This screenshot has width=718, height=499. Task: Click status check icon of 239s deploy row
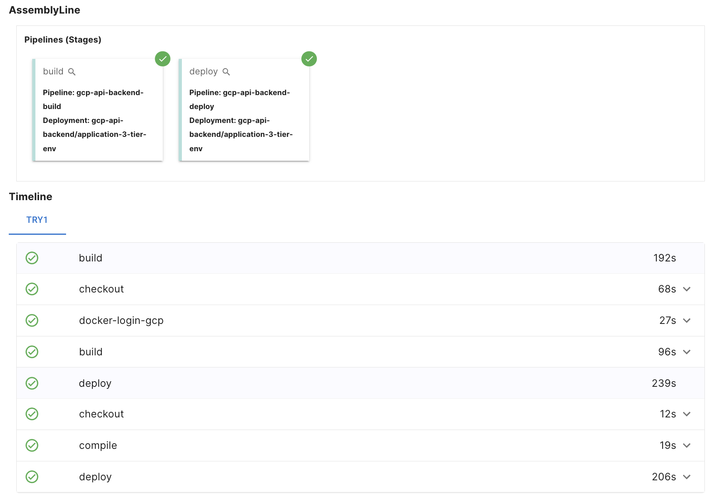pos(32,383)
